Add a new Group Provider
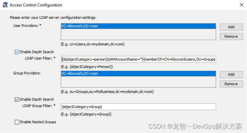247x133 pixels. [231, 74]
